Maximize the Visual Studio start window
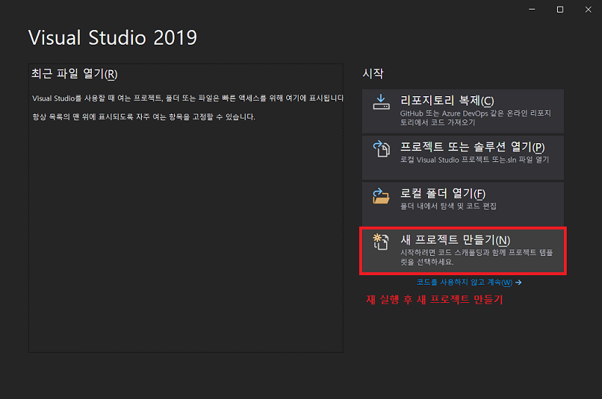This screenshot has height=399, width=602. 560,10
